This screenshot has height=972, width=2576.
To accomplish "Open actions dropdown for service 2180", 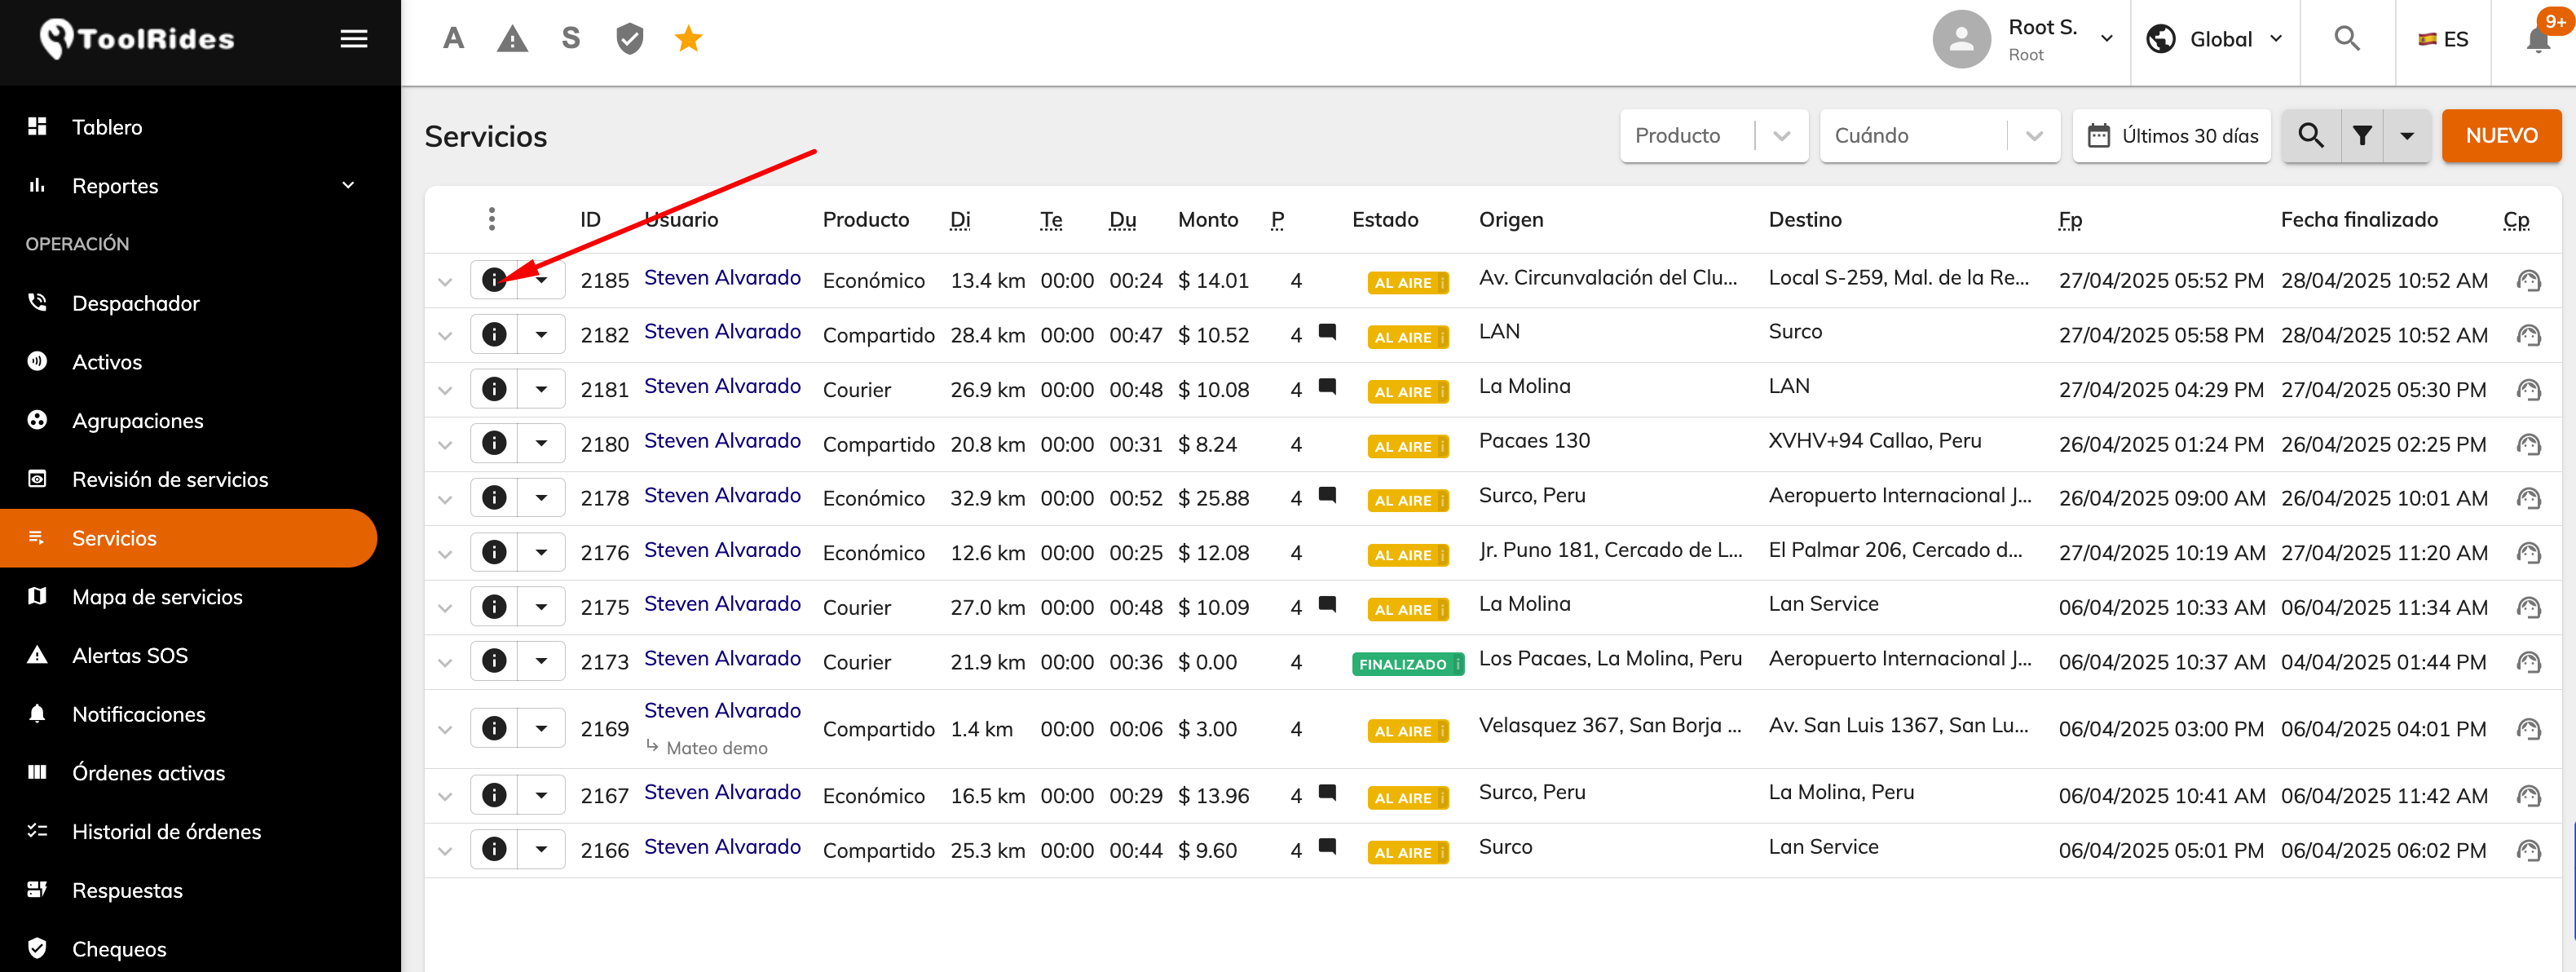I will click(x=541, y=444).
